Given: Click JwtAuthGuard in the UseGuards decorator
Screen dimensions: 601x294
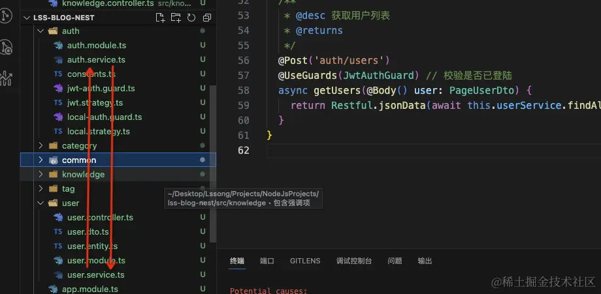Looking at the screenshot, I should (379, 76).
